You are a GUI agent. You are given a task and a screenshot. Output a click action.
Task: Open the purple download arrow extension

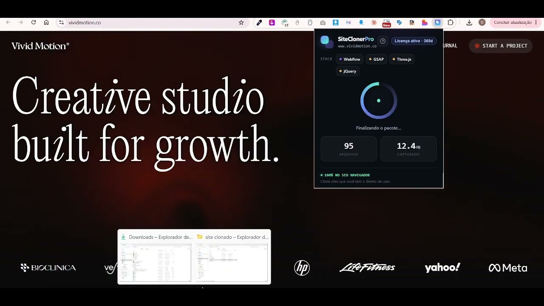click(272, 23)
